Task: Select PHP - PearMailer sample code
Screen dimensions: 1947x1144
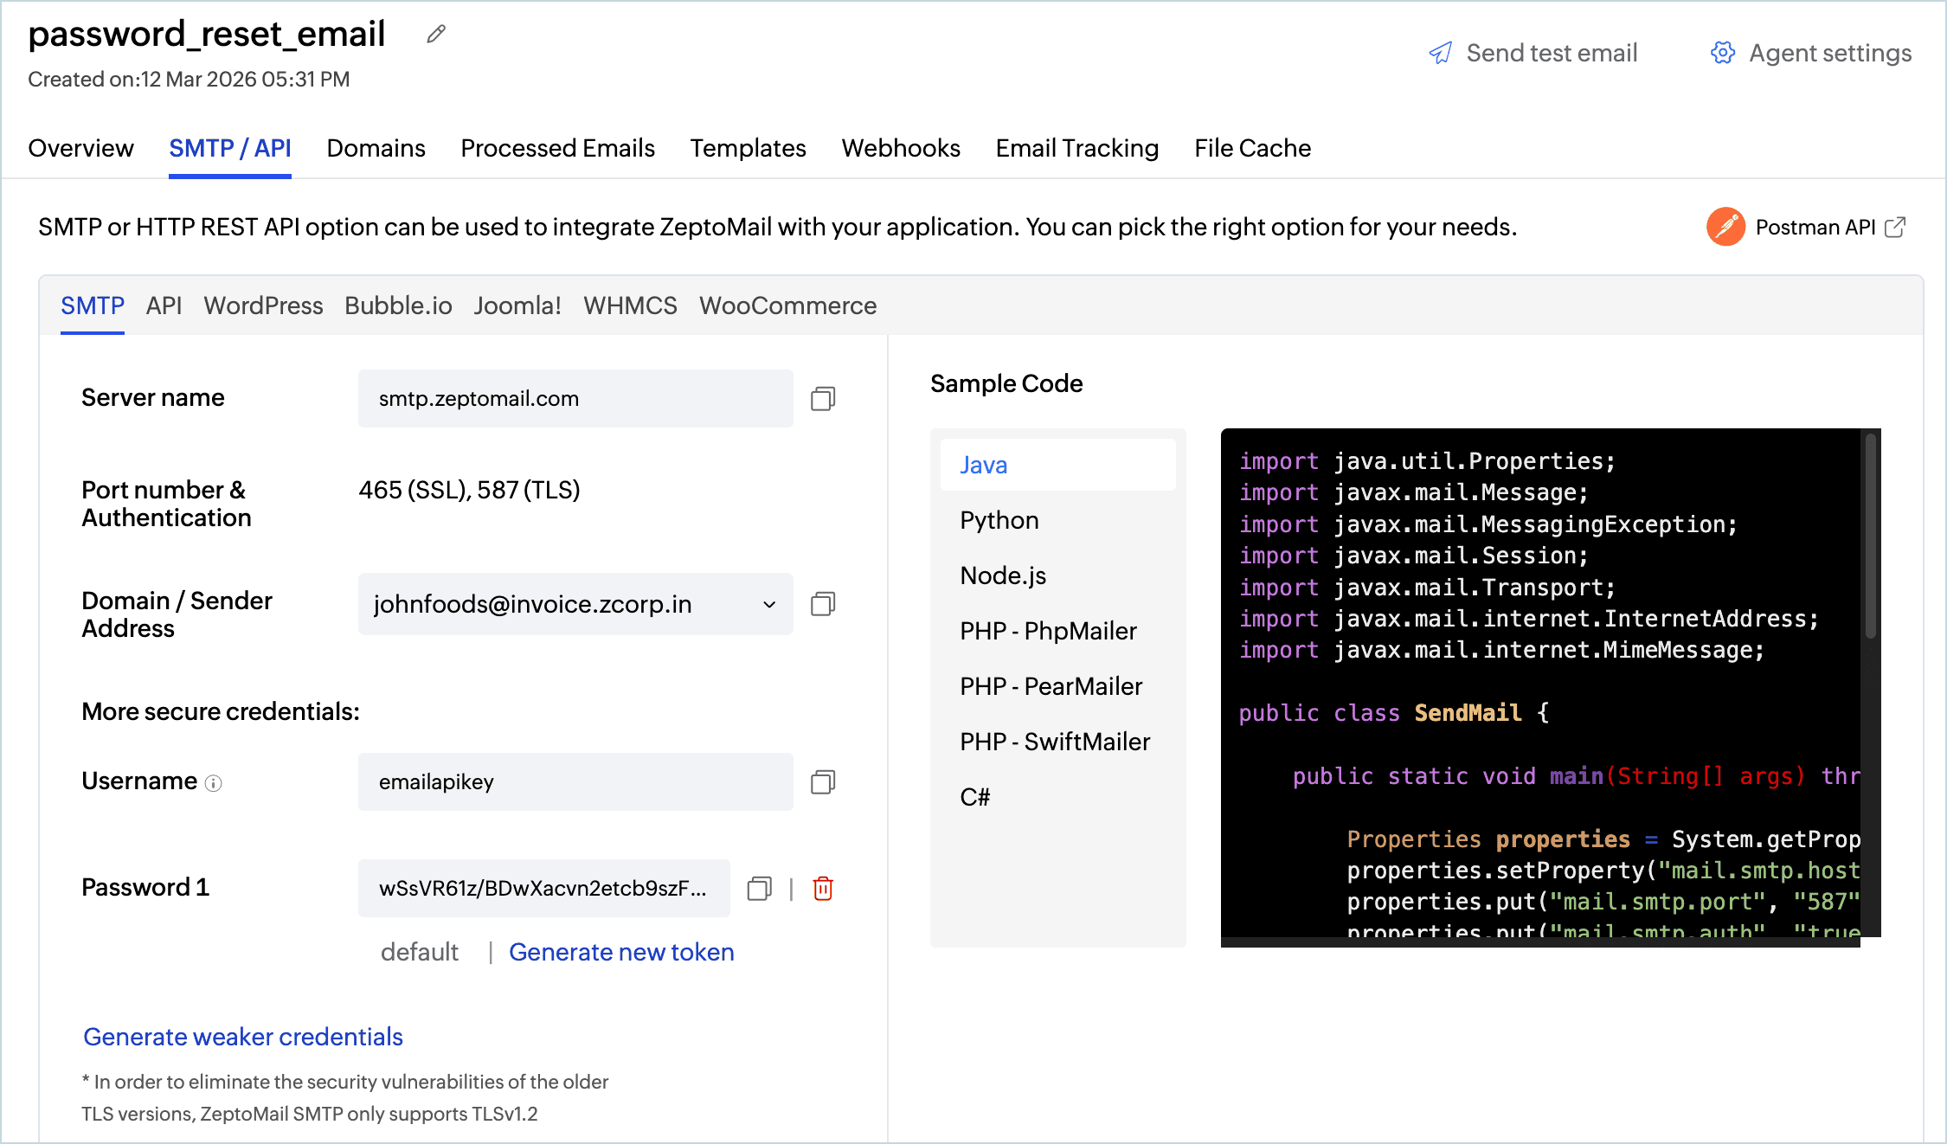Action: coord(1057,686)
